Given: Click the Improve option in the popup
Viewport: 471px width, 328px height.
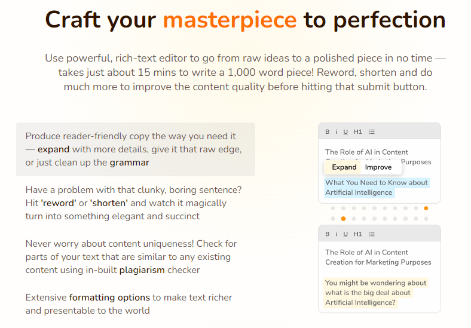Looking at the screenshot, I should (x=378, y=167).
